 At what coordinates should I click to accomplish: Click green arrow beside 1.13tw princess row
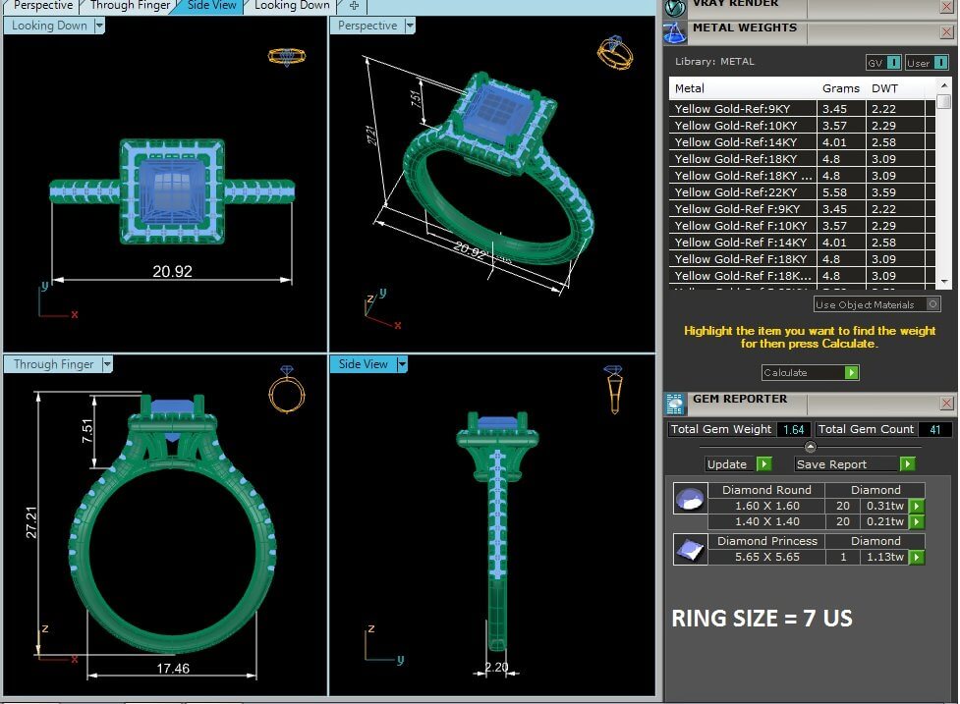click(916, 558)
